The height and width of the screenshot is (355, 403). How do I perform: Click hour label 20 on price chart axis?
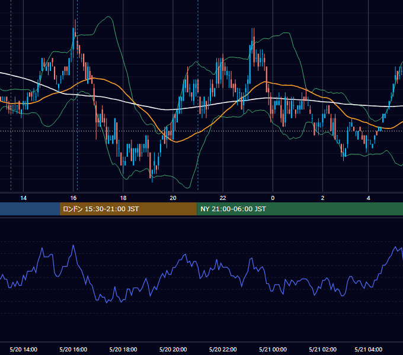click(173, 198)
